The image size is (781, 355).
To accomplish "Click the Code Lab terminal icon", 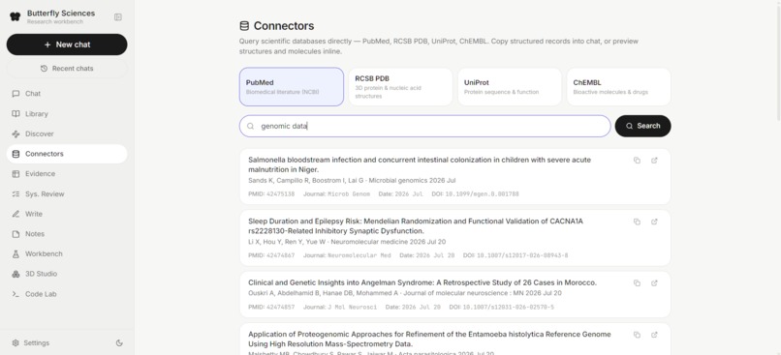I will [16, 294].
